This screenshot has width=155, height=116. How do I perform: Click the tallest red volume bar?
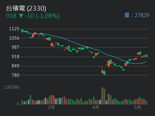(102, 96)
